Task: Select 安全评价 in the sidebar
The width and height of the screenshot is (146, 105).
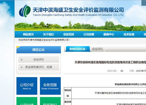Action: 39,60
